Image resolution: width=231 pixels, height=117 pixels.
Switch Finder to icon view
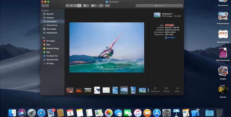[x=67, y=6]
